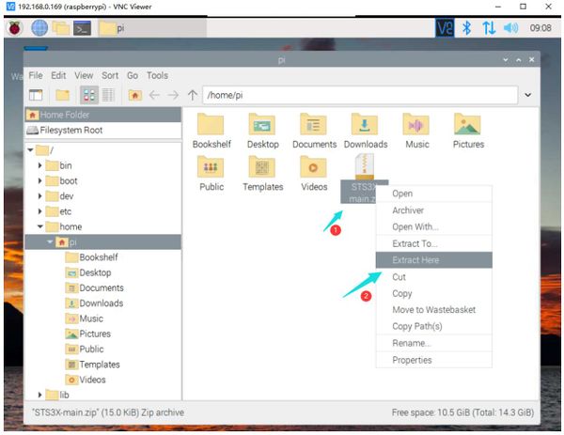Click the Bluetooth icon in the system tray
This screenshot has height=435, width=564.
point(466,28)
